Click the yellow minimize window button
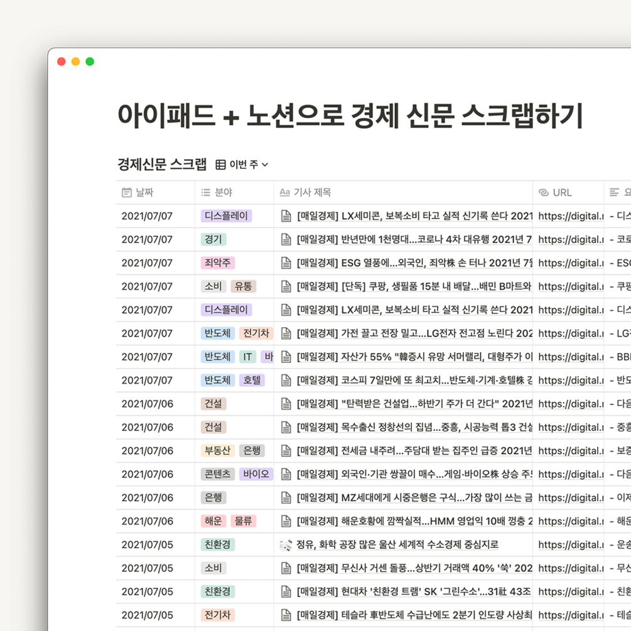This screenshot has width=631, height=631. point(75,62)
